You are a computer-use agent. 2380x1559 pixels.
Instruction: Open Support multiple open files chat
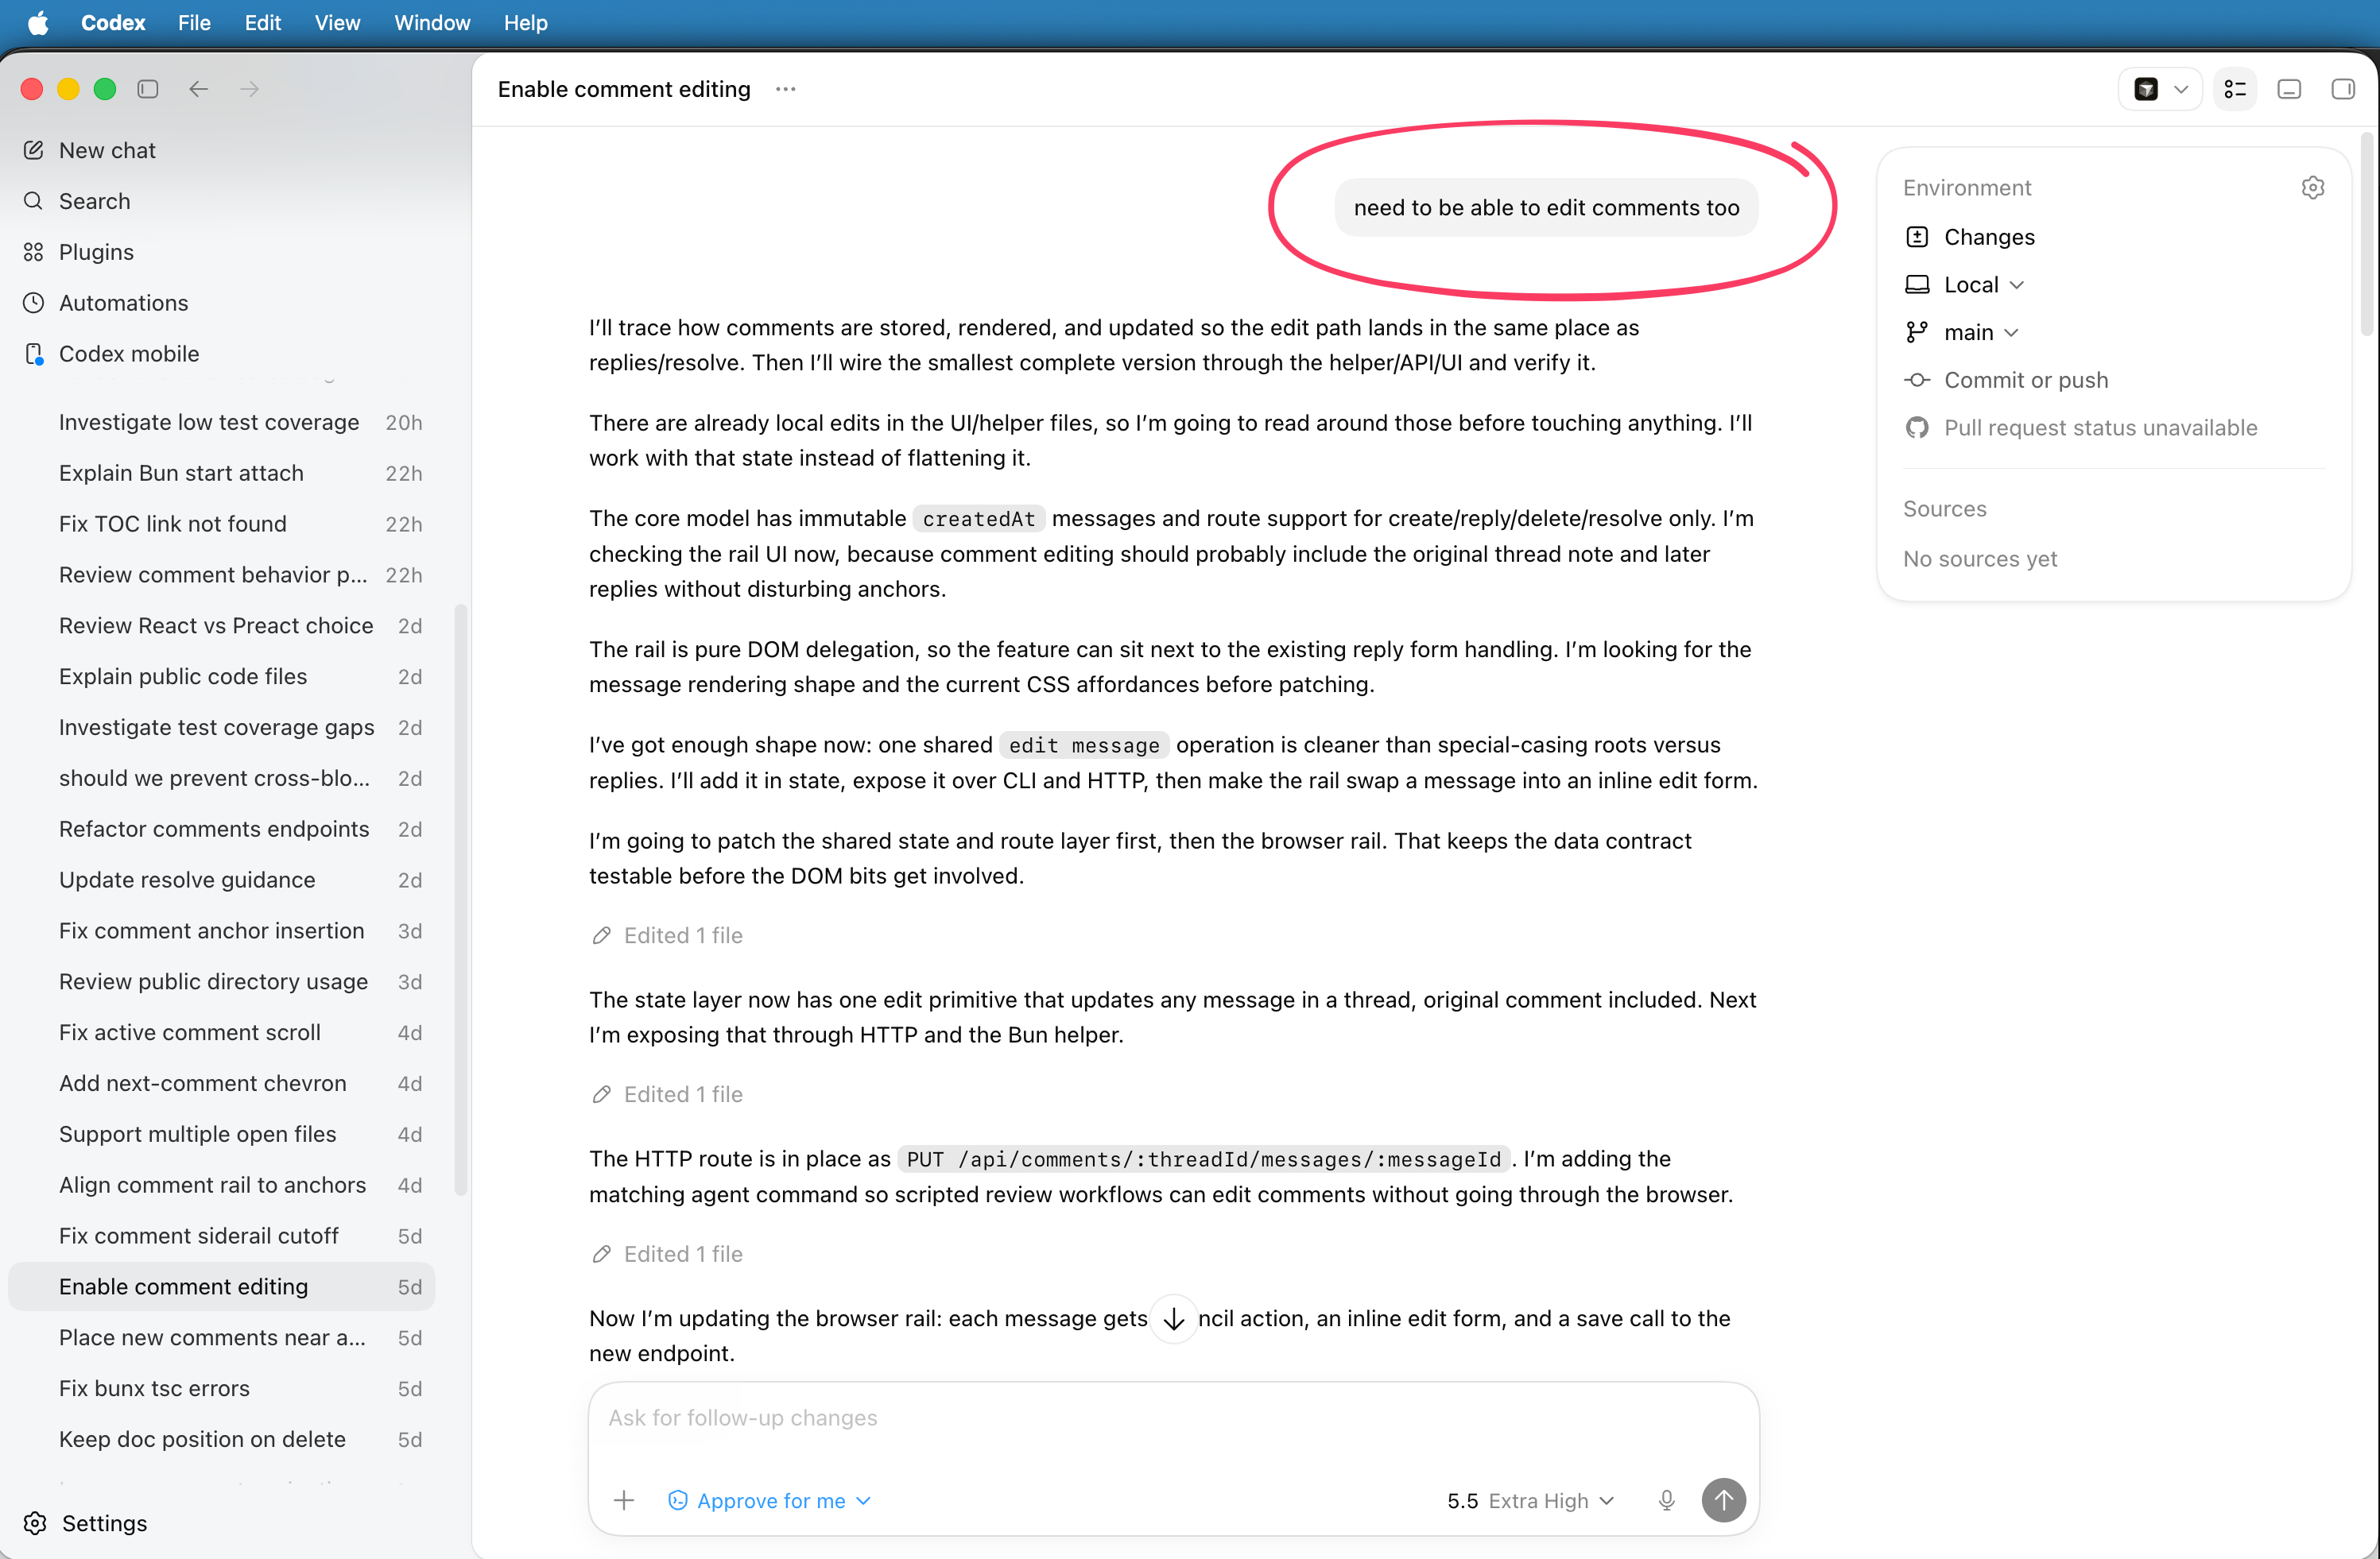pos(222,1134)
